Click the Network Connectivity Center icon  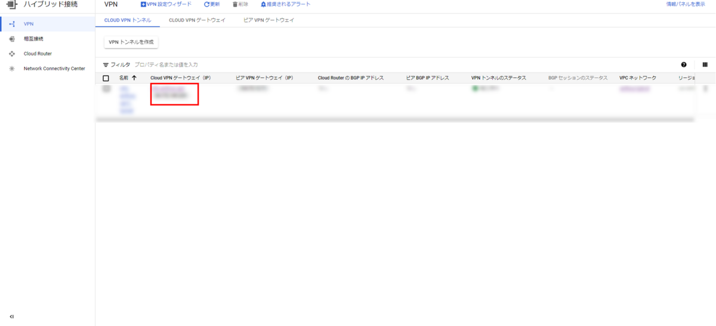coord(11,69)
